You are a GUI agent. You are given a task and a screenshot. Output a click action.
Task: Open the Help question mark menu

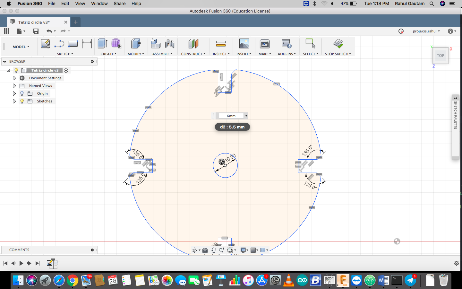coord(452,31)
